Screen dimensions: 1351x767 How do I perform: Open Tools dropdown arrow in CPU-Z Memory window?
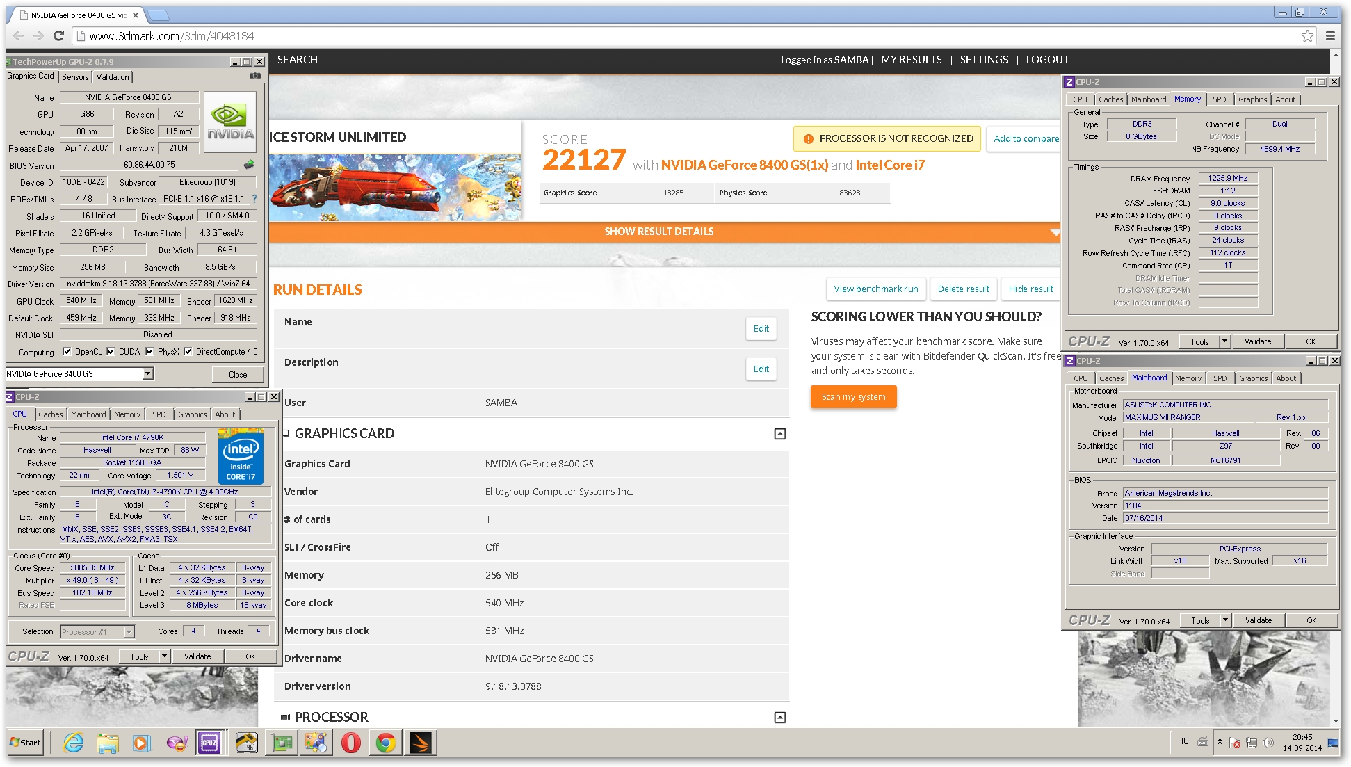(x=1224, y=341)
